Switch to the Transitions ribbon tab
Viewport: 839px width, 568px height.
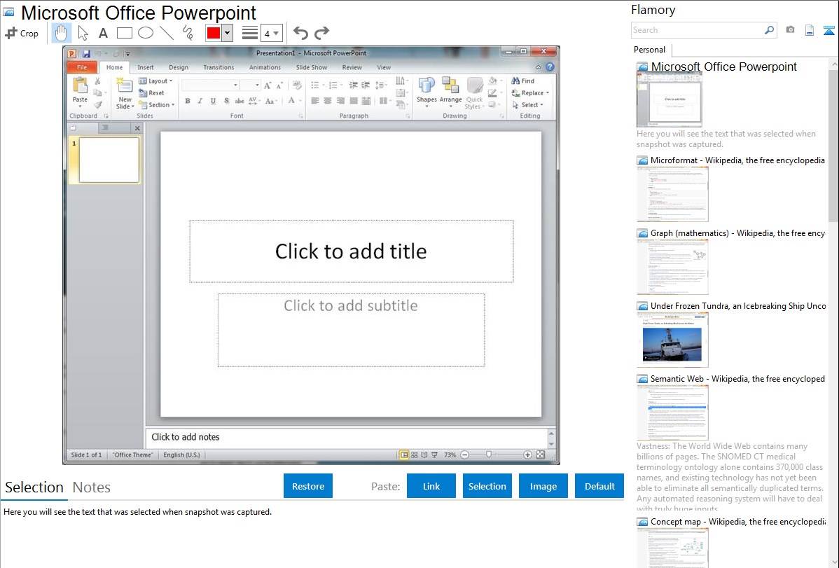point(219,67)
